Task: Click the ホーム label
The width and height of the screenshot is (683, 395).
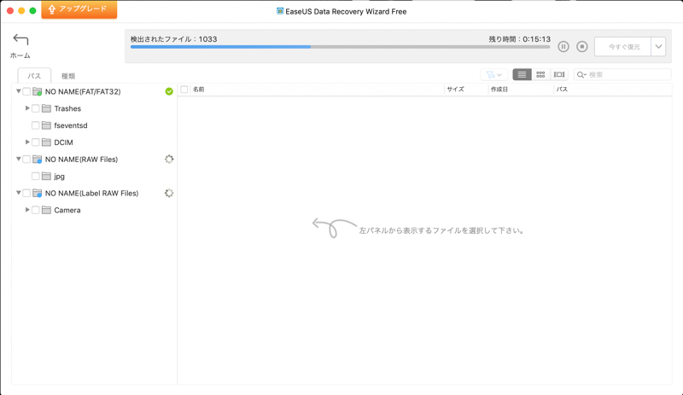Action: 20,55
